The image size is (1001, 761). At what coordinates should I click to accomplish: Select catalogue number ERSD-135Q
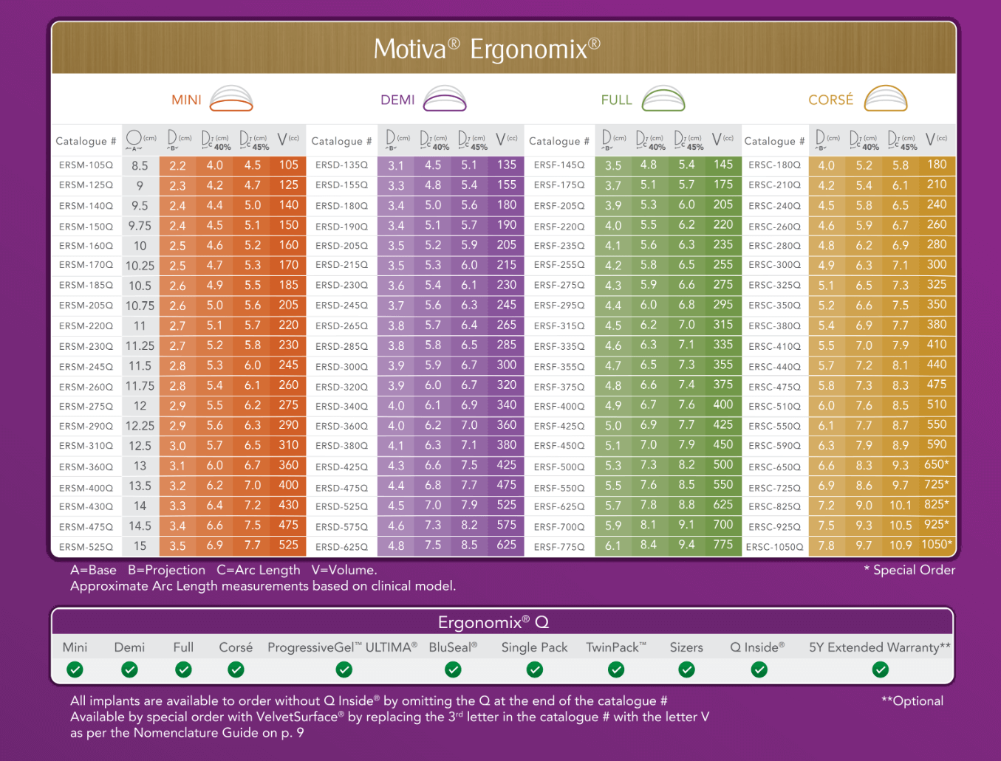click(341, 165)
